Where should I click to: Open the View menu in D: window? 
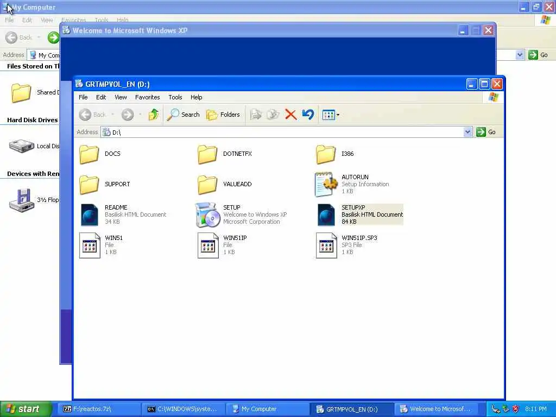click(x=121, y=97)
